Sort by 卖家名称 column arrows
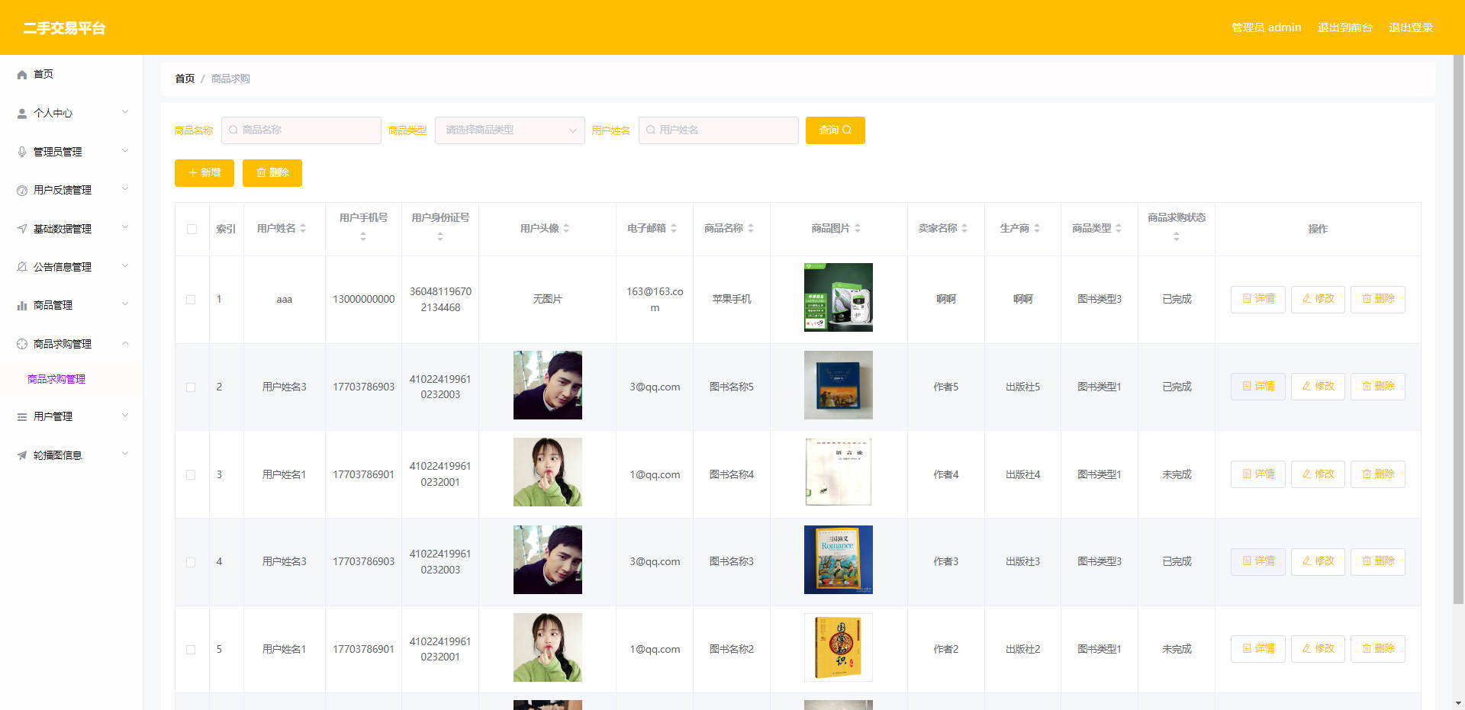The width and height of the screenshot is (1465, 710). coord(964,228)
